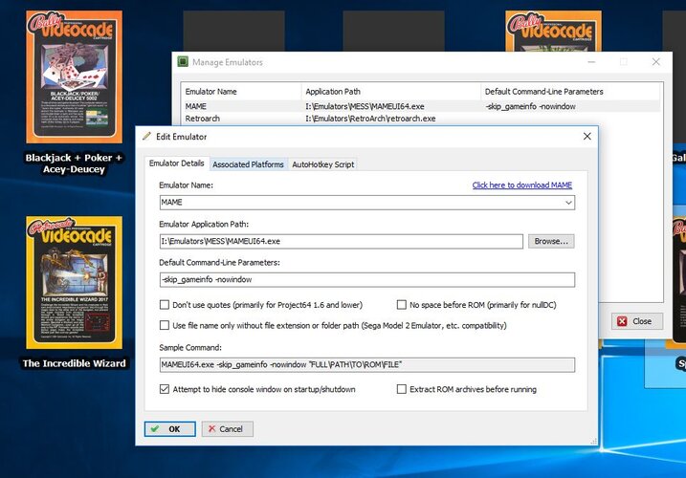
Task: Sort by Default Command-Line Parameters header
Action: pyautogui.click(x=570, y=92)
